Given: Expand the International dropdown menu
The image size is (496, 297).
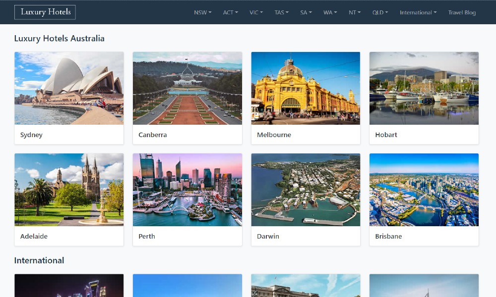Looking at the screenshot, I should point(418,13).
